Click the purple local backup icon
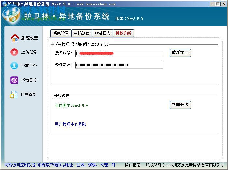 pos(14,80)
